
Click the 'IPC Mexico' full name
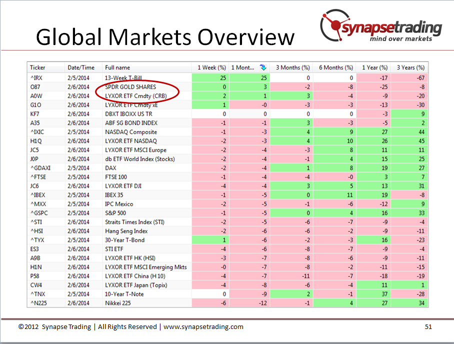coord(119,204)
